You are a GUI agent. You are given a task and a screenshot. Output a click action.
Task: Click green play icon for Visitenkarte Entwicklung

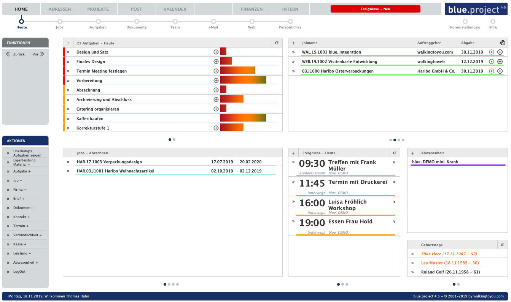point(491,62)
